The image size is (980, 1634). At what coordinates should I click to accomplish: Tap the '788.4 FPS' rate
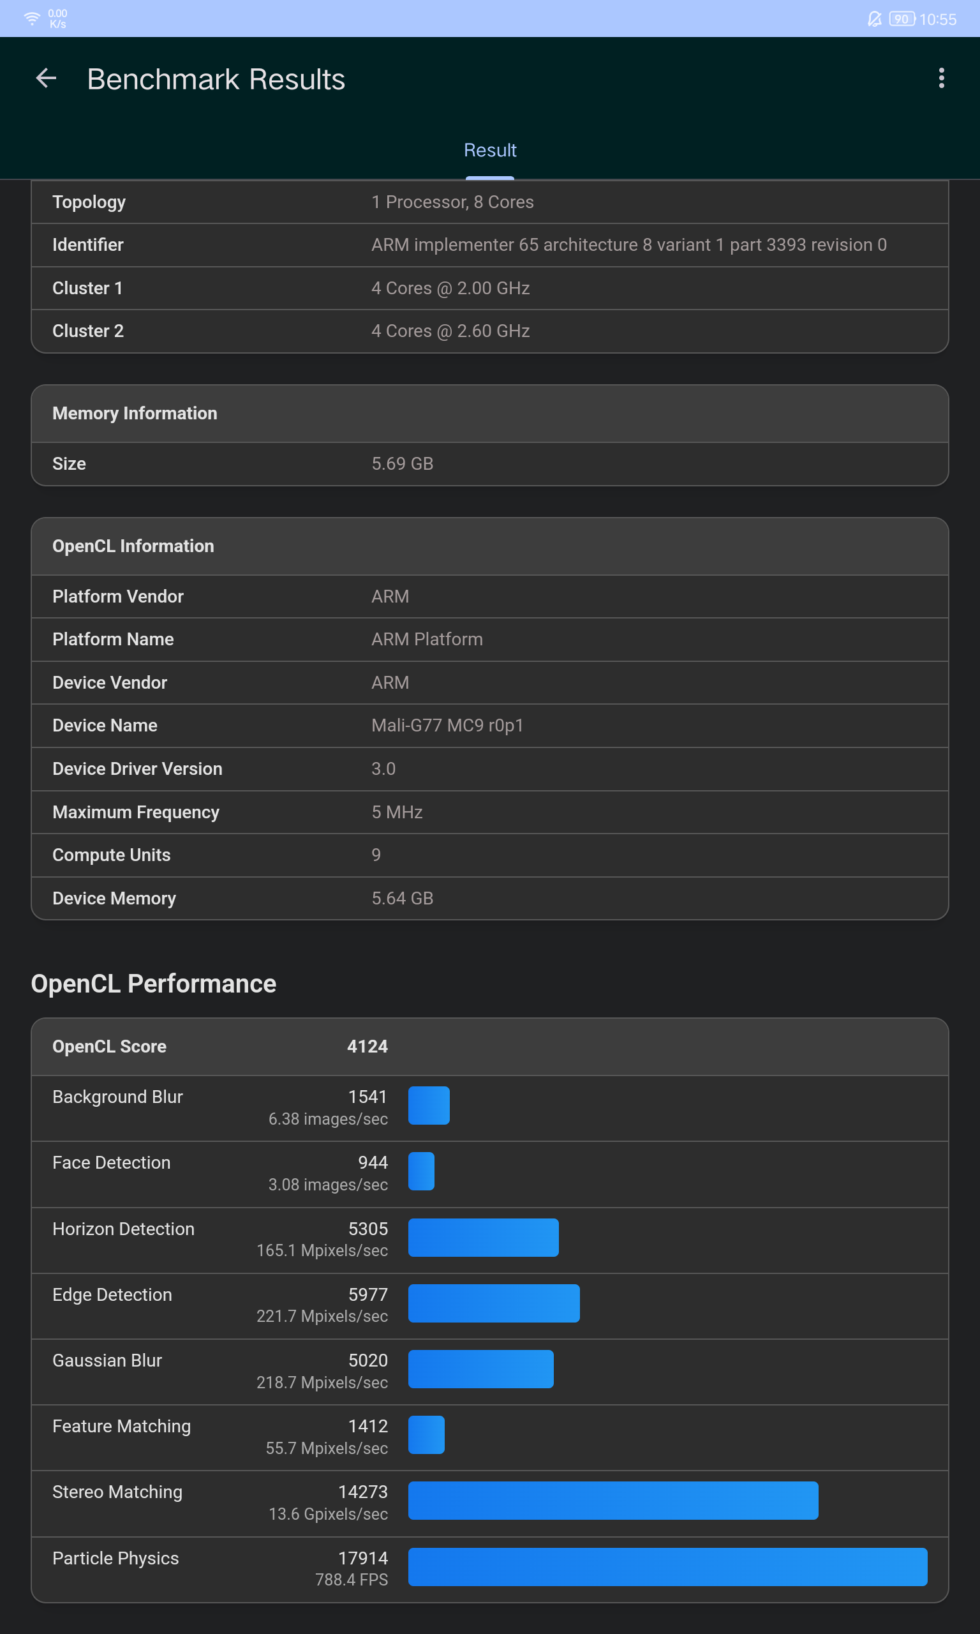point(352,1580)
